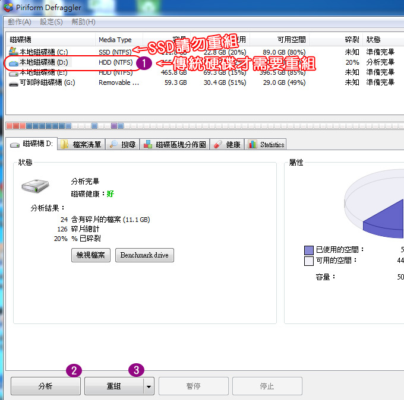Expand the 重組 button dropdown arrow

tap(149, 386)
